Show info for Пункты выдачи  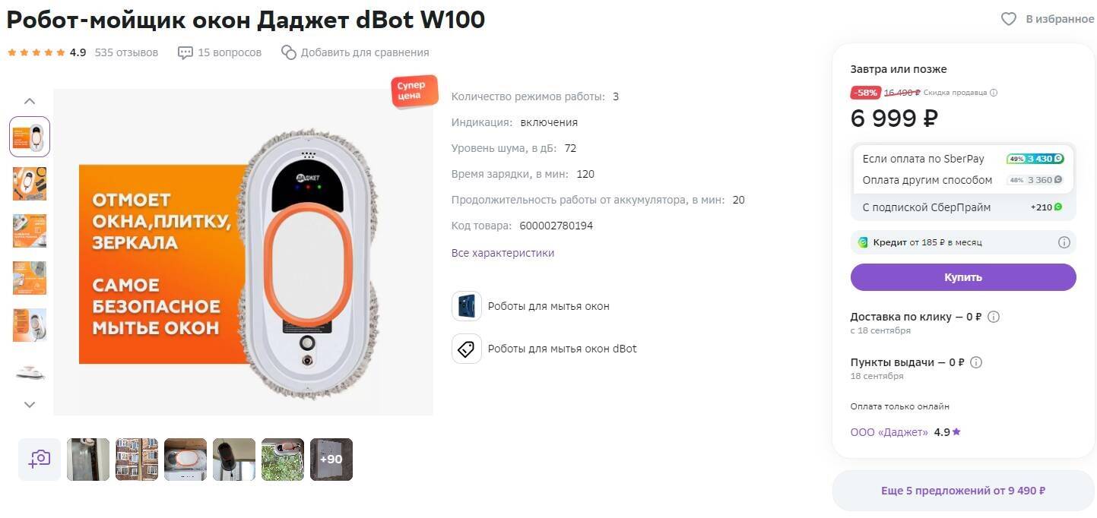pos(976,362)
